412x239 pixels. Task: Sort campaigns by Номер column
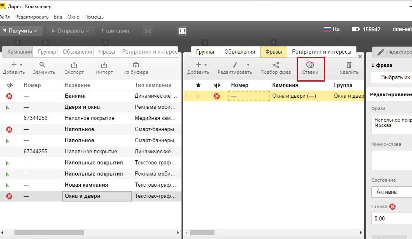point(32,85)
